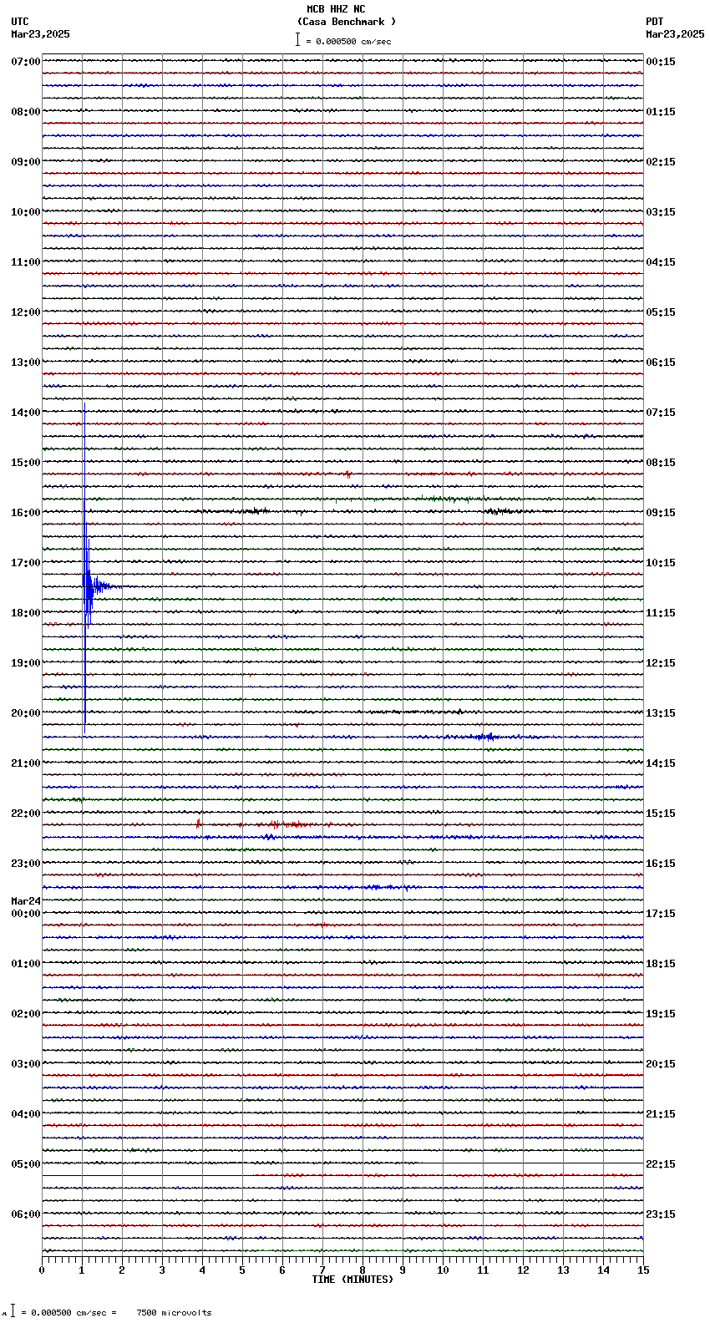Click the PDT time label '04:15'
This screenshot has width=710, height=1323.
click(x=661, y=262)
